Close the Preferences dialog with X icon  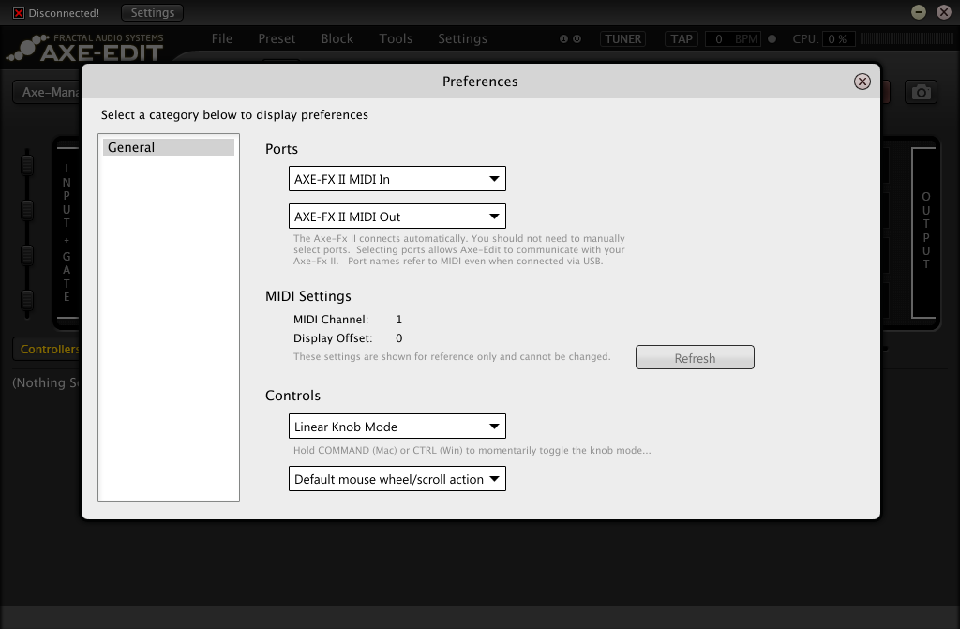[x=862, y=82]
